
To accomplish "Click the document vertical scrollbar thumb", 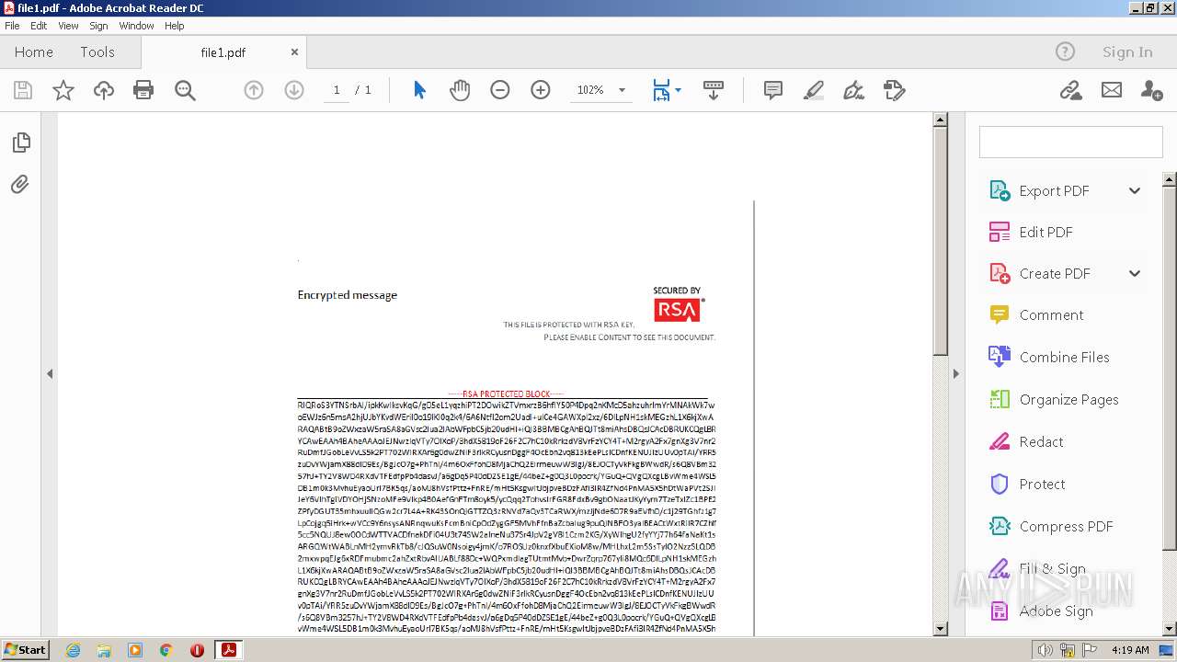I will tap(940, 243).
